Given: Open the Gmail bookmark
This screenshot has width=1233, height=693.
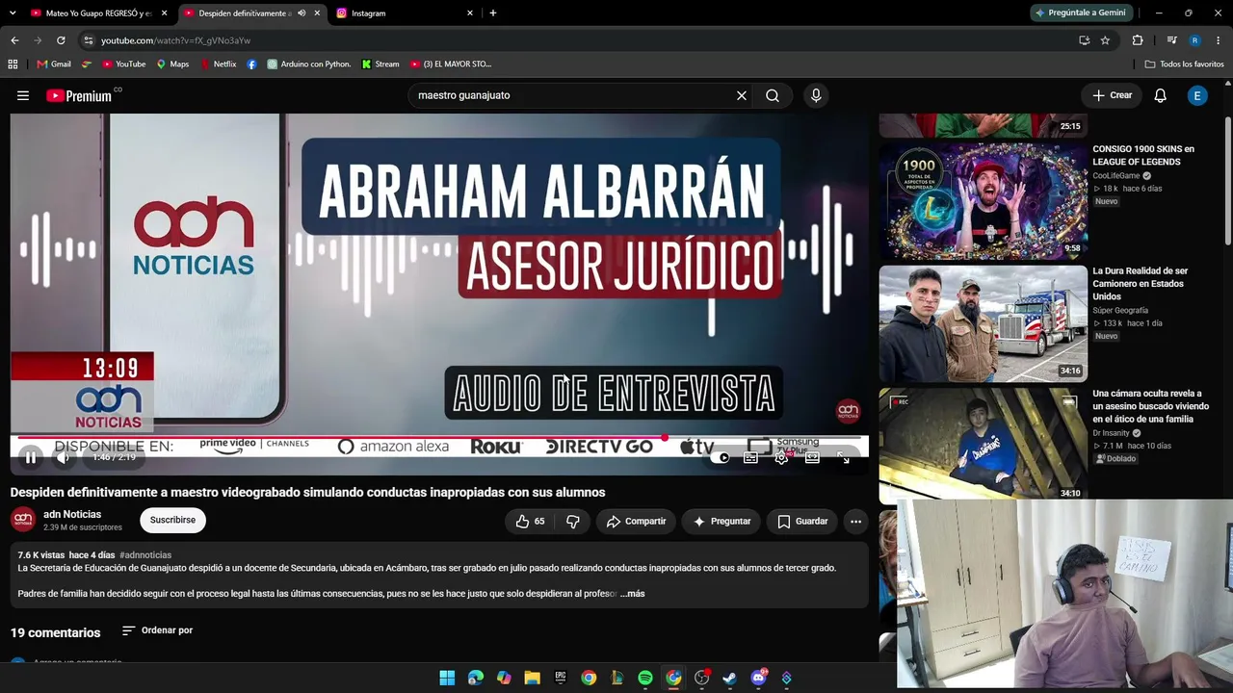Looking at the screenshot, I should [54, 64].
